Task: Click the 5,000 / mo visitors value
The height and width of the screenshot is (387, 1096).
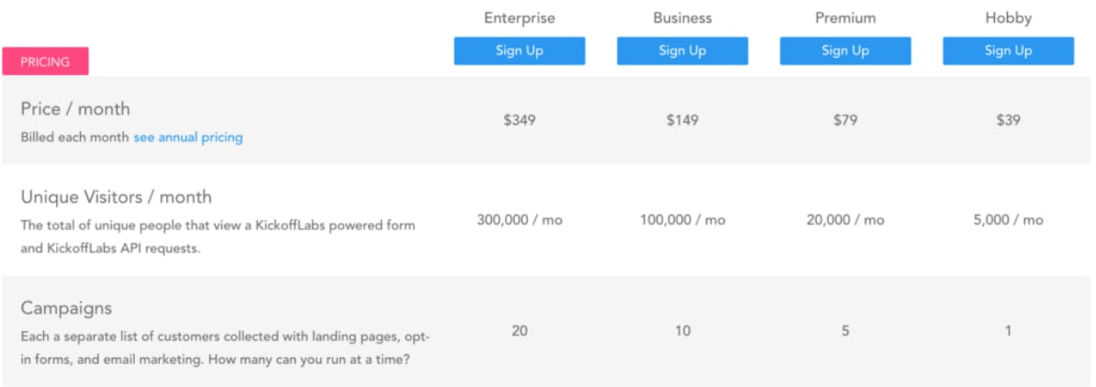Action: [x=1008, y=220]
